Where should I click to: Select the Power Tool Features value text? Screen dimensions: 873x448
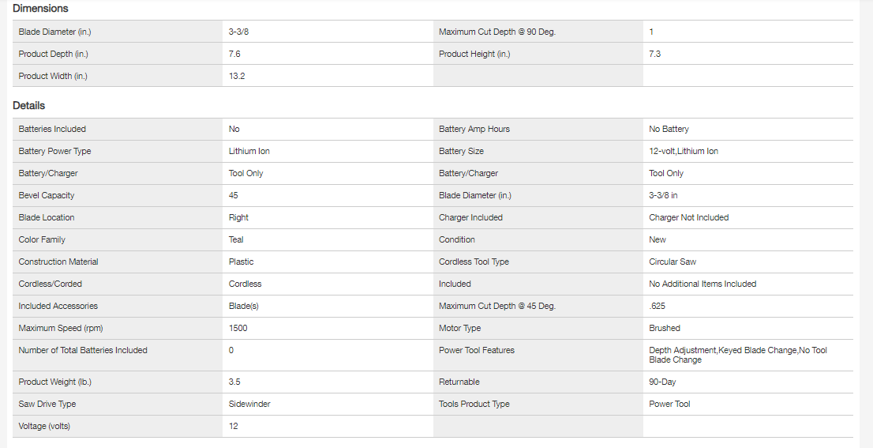click(x=737, y=355)
